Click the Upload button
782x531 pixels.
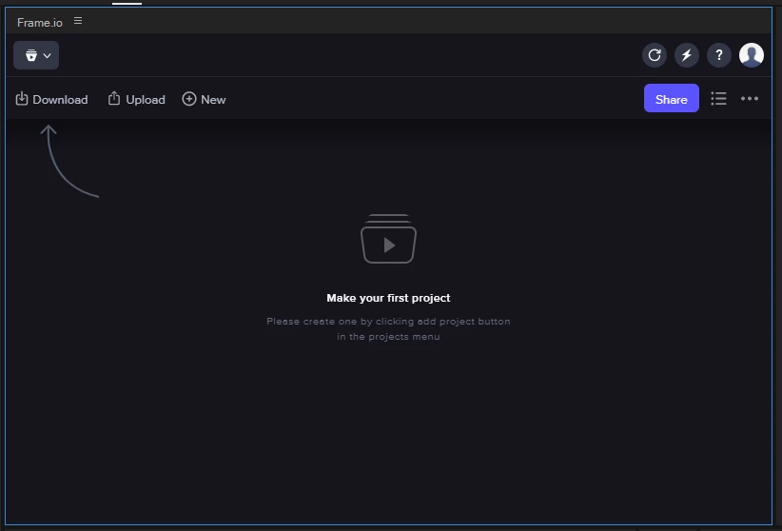(x=137, y=99)
